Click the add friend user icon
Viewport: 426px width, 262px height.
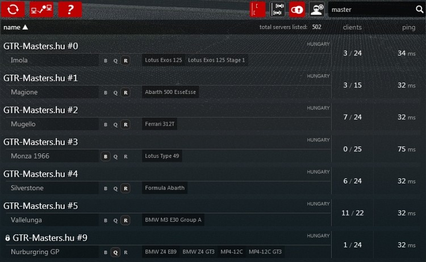click(x=317, y=9)
